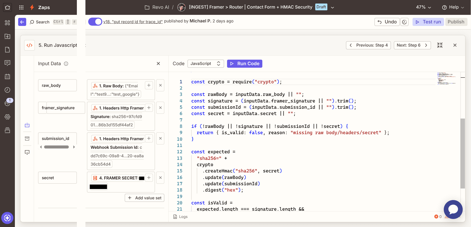The height and width of the screenshot is (227, 471).
Task: Add a value to the Framer Signature field
Action: (x=149, y=108)
